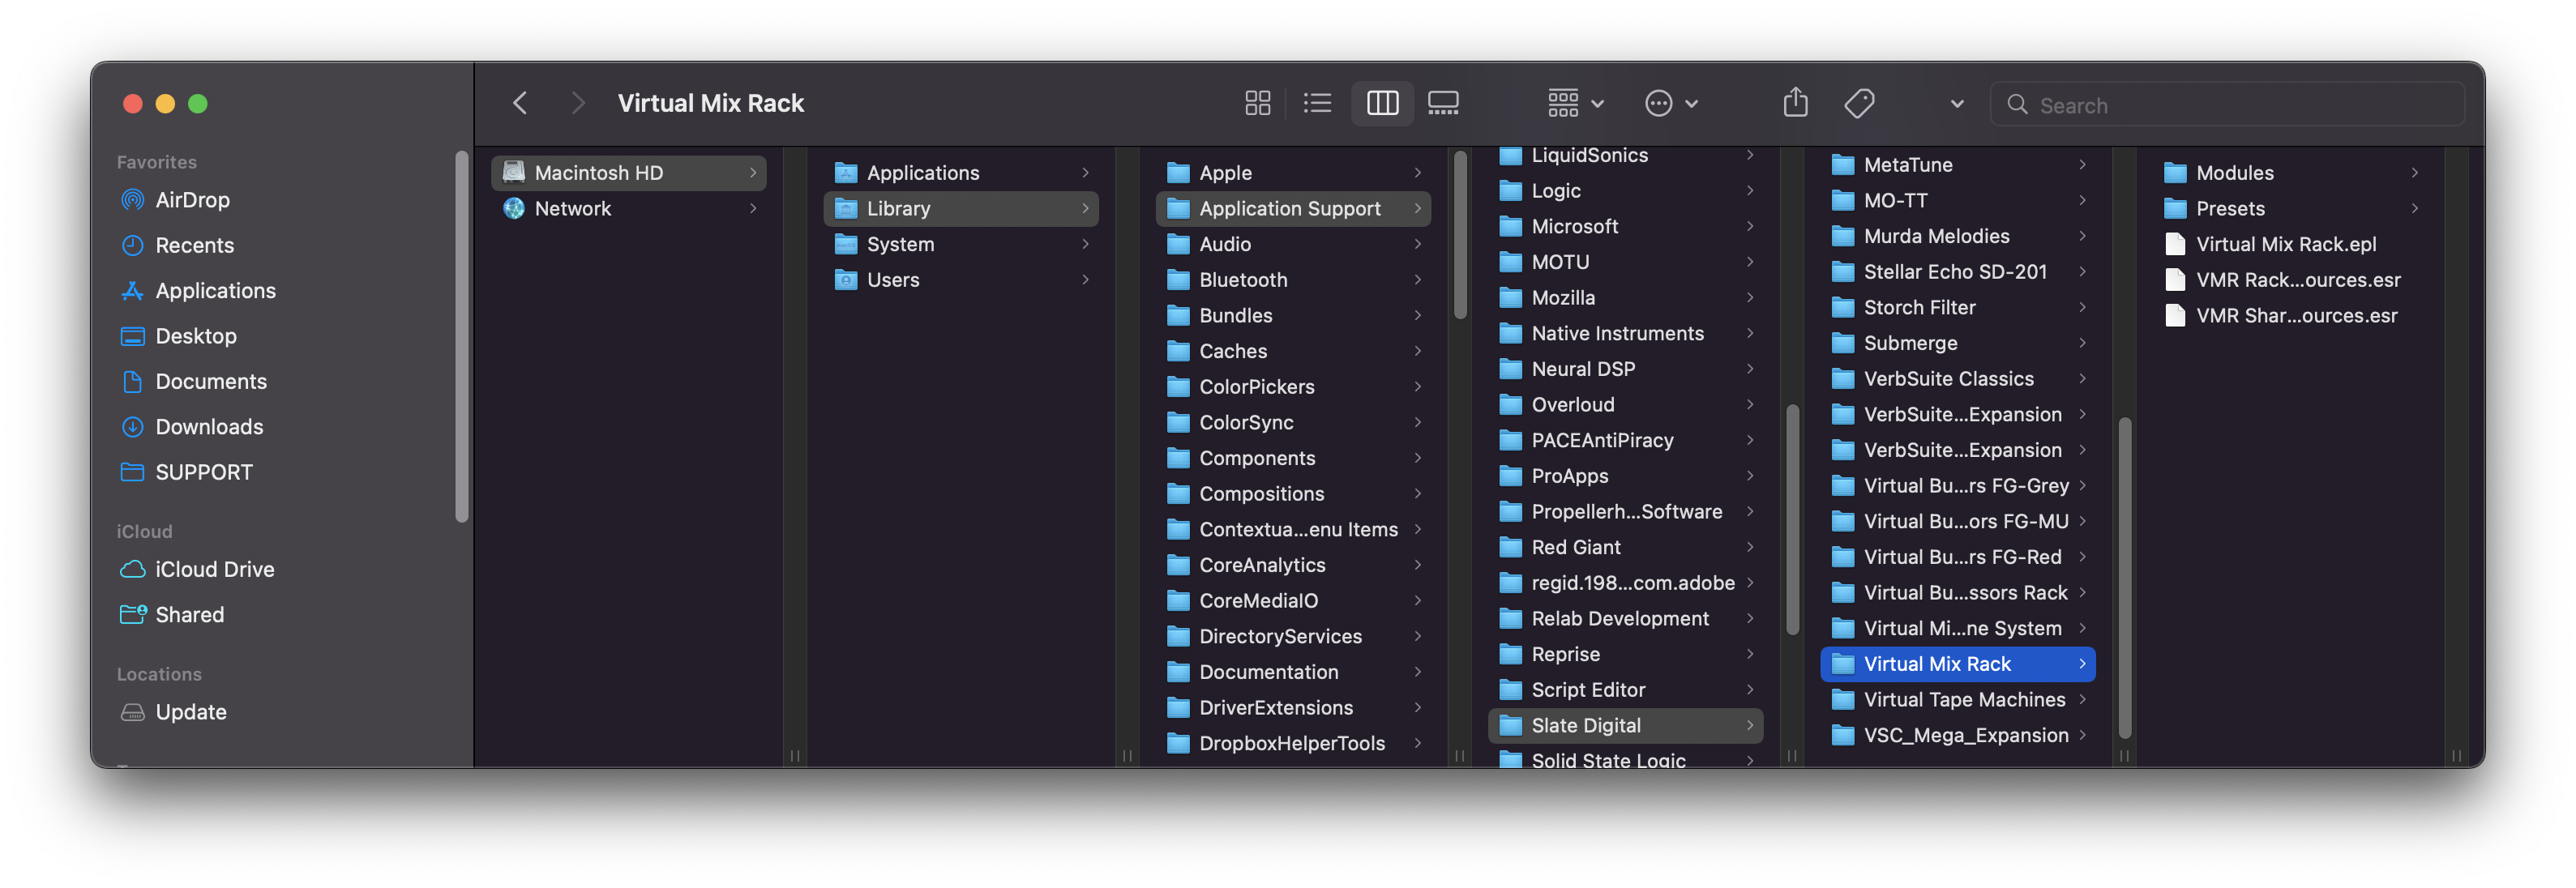Expand the toolbar overflow chevron

[x=1956, y=103]
